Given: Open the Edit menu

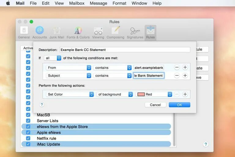Looking at the screenshot, I should pos(46,3).
